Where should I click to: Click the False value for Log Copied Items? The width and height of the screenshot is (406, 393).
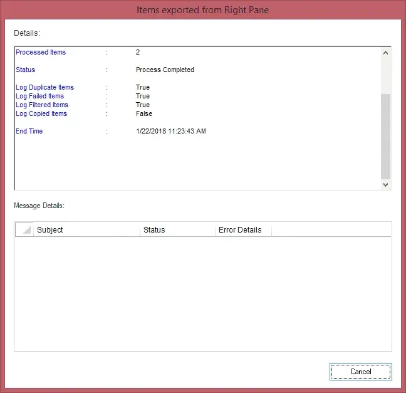144,114
